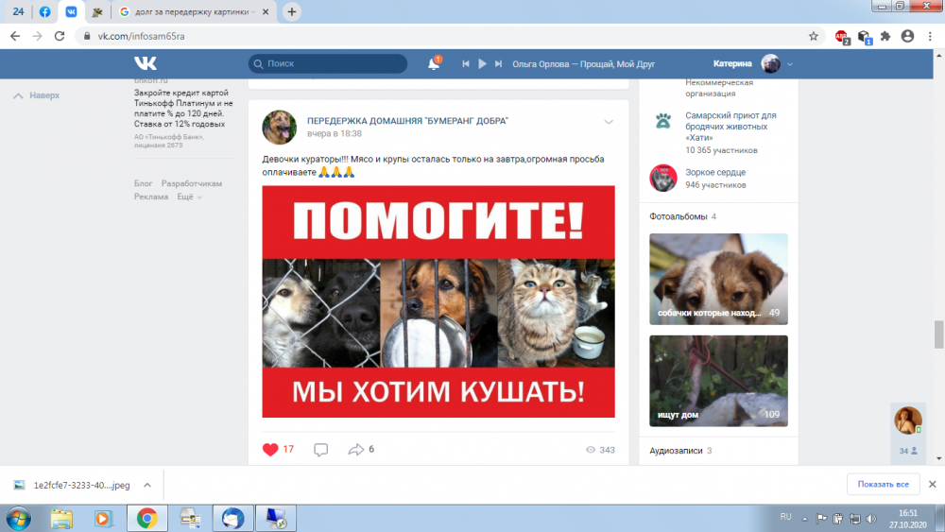Open the Chrome extensions puzzle icon

(885, 36)
